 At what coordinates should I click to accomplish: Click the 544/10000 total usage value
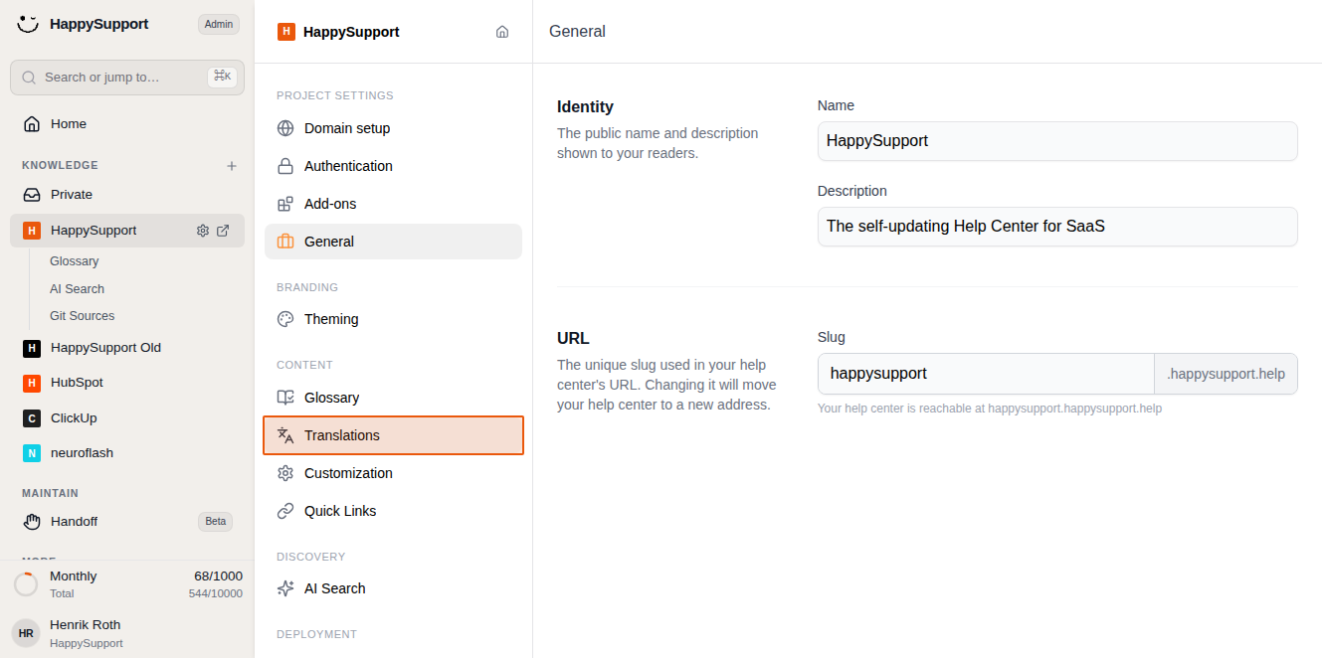click(216, 593)
